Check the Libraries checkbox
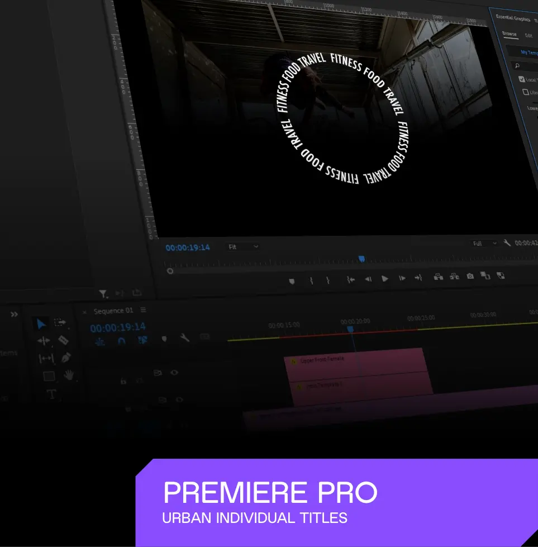The height and width of the screenshot is (547, 538). [x=526, y=92]
